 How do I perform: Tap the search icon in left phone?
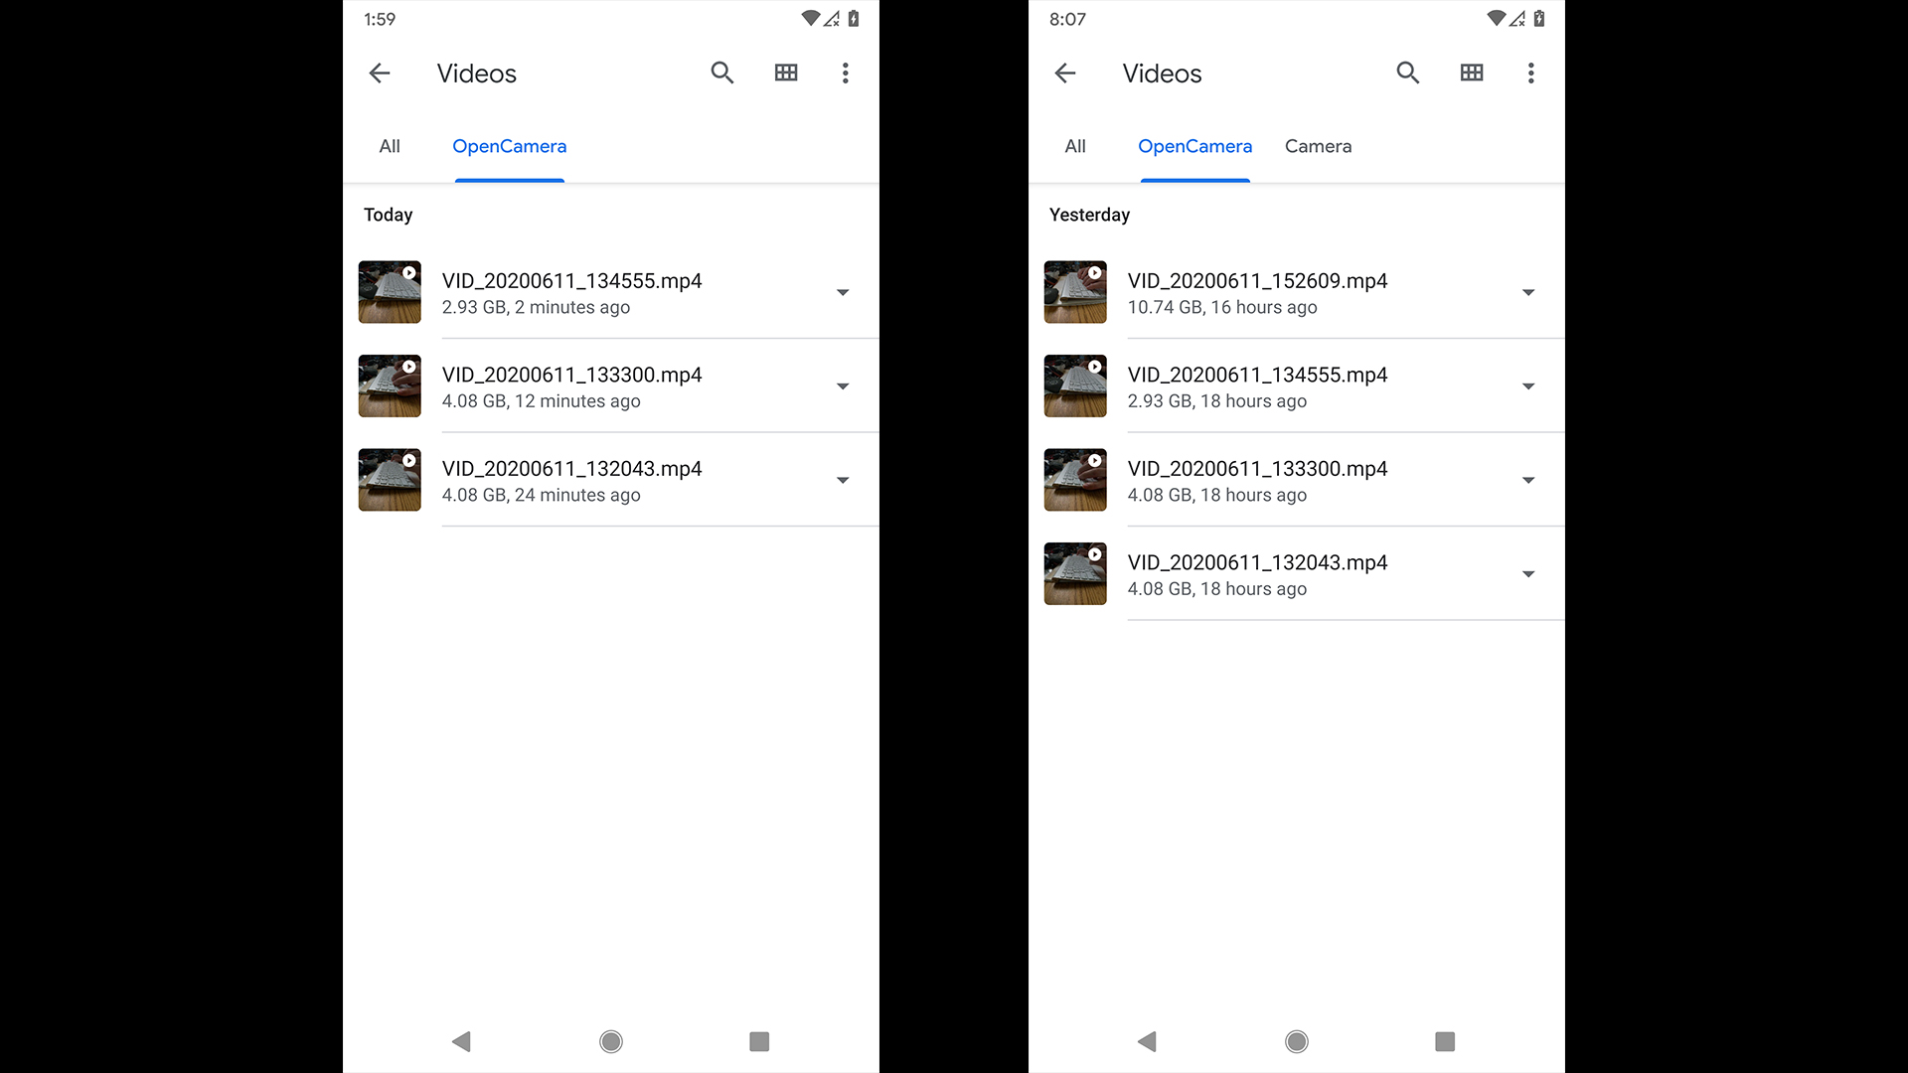point(722,73)
